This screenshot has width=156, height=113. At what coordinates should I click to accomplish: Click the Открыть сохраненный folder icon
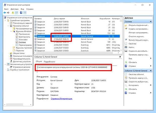point(126,25)
